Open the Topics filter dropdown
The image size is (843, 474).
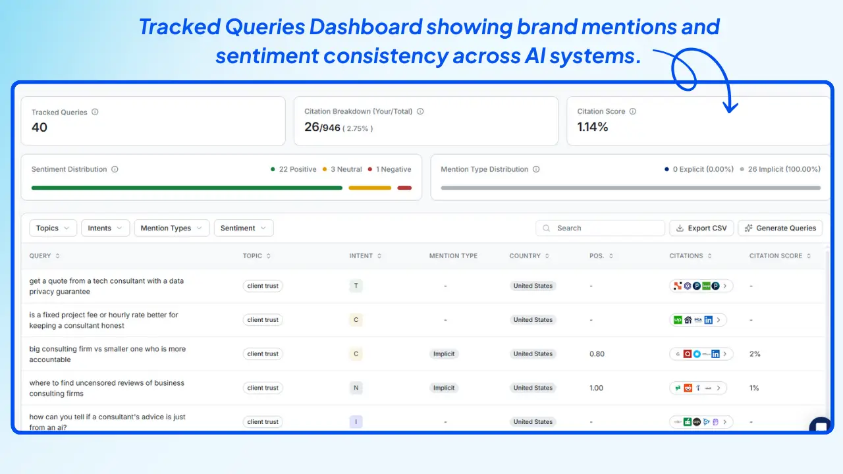[x=53, y=228]
